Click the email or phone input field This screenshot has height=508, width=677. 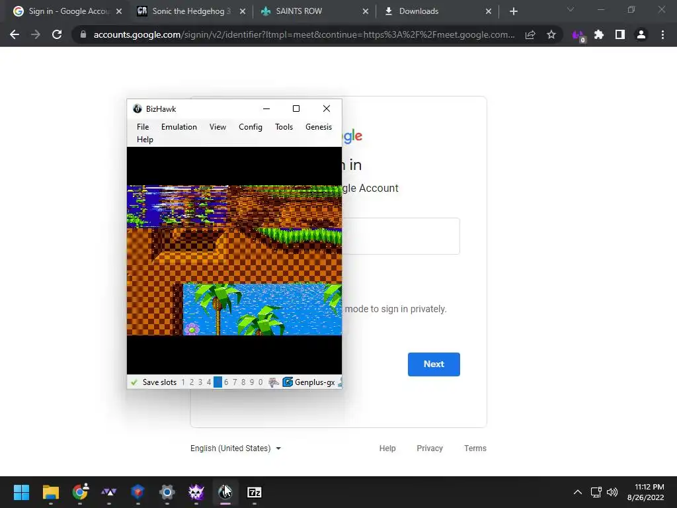[401, 236]
